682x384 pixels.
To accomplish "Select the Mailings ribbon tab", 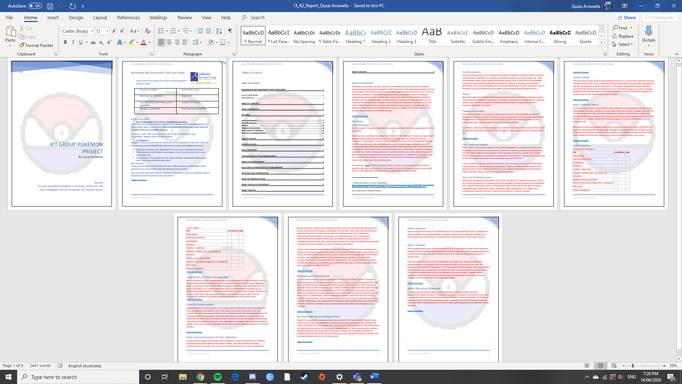I will tap(158, 17).
